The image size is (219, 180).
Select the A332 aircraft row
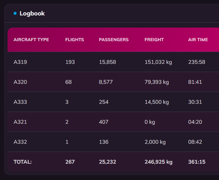(113, 142)
